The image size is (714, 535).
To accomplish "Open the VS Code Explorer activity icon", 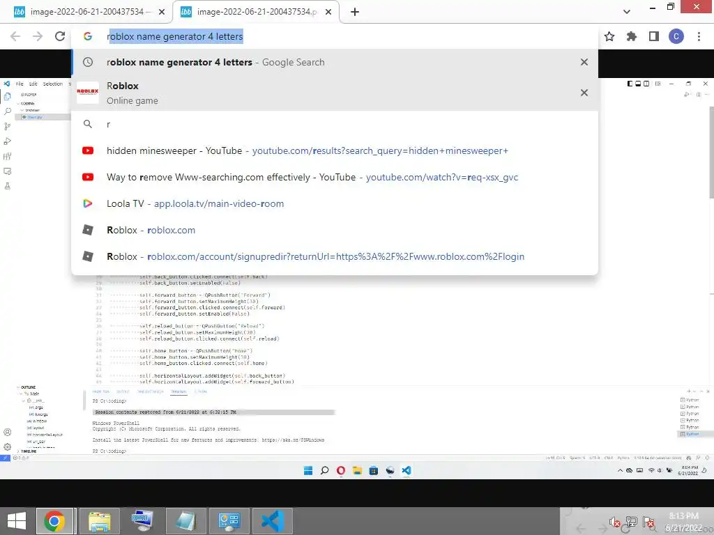I will click(7, 96).
